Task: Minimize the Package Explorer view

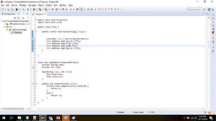Action: coord(24,14)
